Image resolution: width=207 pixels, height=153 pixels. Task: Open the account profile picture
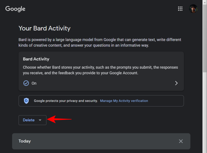click(x=193, y=9)
